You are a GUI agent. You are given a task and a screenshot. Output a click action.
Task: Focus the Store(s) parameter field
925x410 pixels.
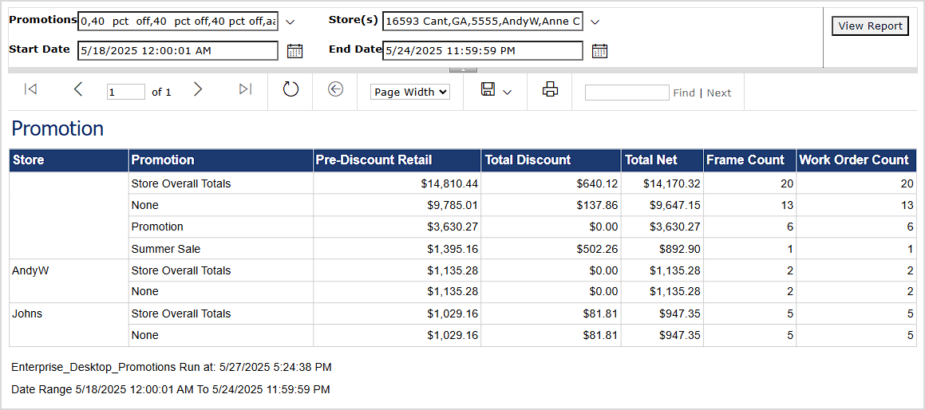483,22
